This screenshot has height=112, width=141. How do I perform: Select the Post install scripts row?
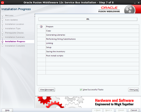(88, 56)
